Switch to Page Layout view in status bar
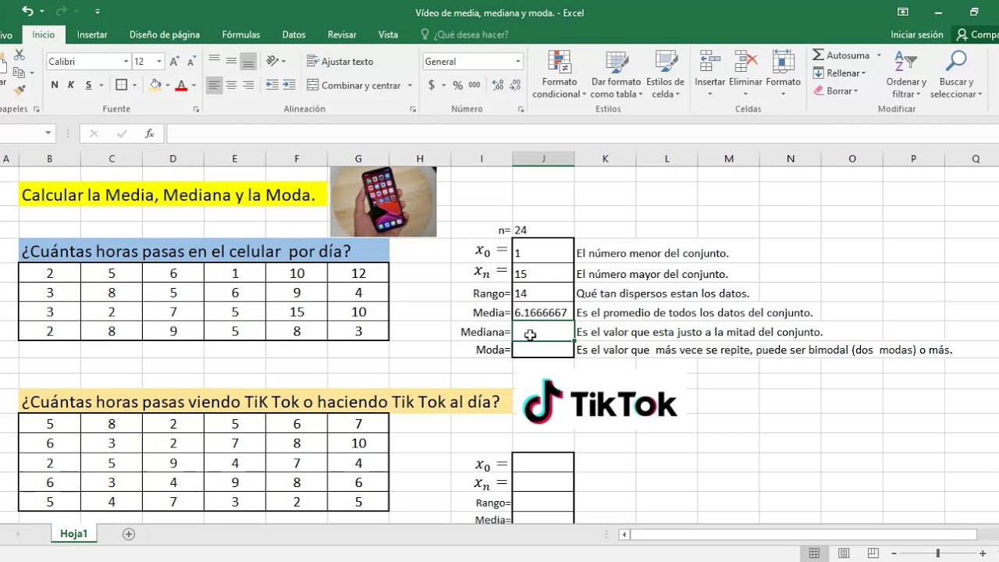Image resolution: width=999 pixels, height=562 pixels. point(844,553)
